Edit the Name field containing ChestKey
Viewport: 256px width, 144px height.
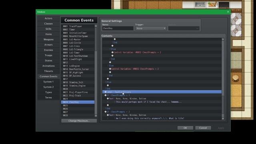pyautogui.click(x=118, y=28)
